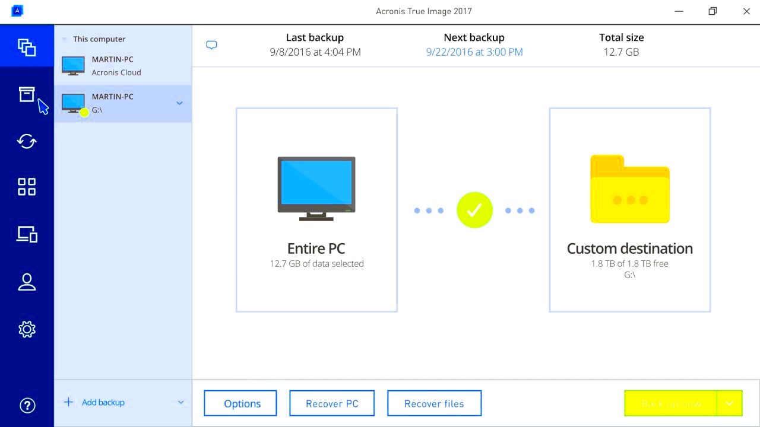
Task: Open the Back up now dropdown arrow
Action: [x=730, y=403]
